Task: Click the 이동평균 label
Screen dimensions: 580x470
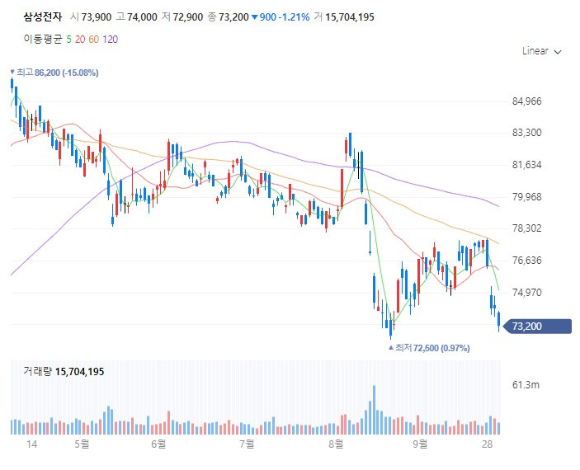Action: (x=43, y=40)
